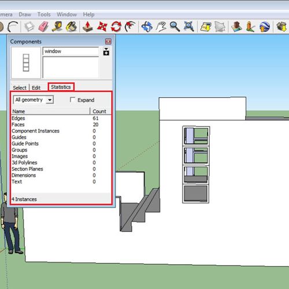Image resolution: width=289 pixels, height=289 pixels.
Task: Select the Rotate tool
Action: point(116,27)
